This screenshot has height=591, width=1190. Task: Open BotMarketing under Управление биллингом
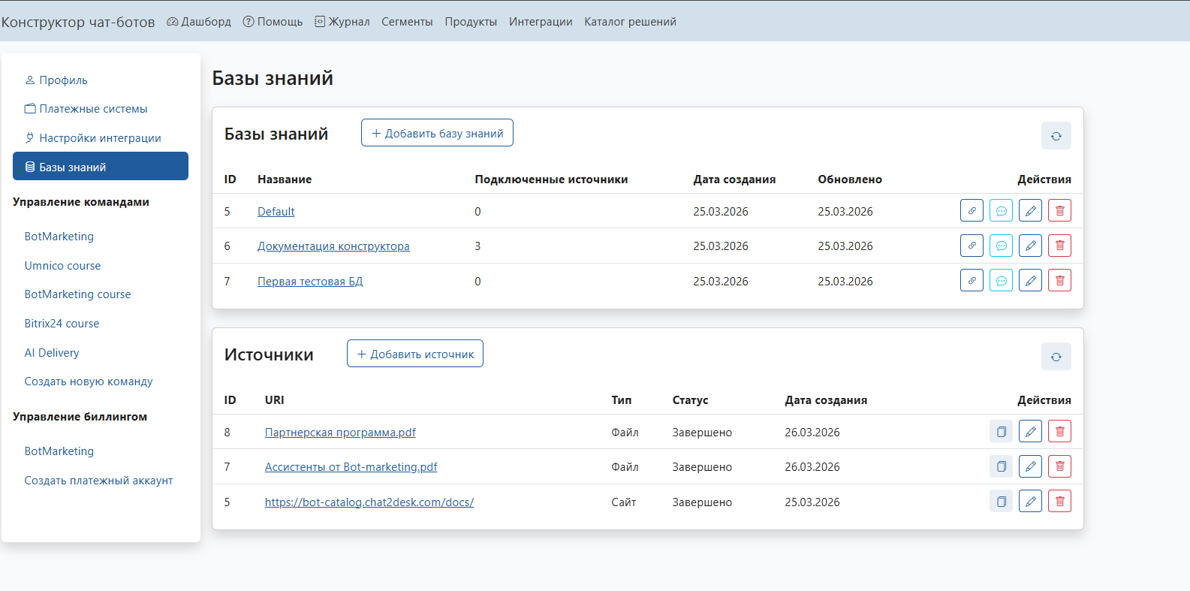59,451
